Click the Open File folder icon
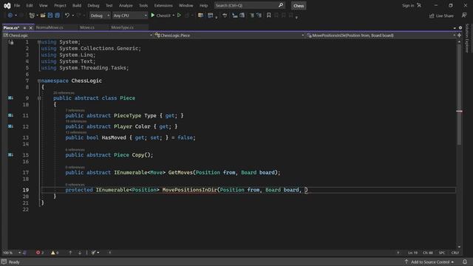 pos(43,16)
